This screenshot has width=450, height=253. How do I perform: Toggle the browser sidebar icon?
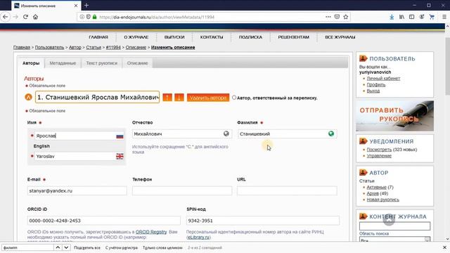(x=411, y=17)
